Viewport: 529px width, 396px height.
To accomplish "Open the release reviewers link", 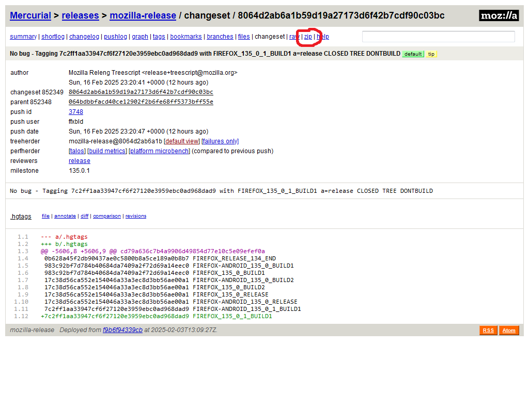I will [x=80, y=161].
